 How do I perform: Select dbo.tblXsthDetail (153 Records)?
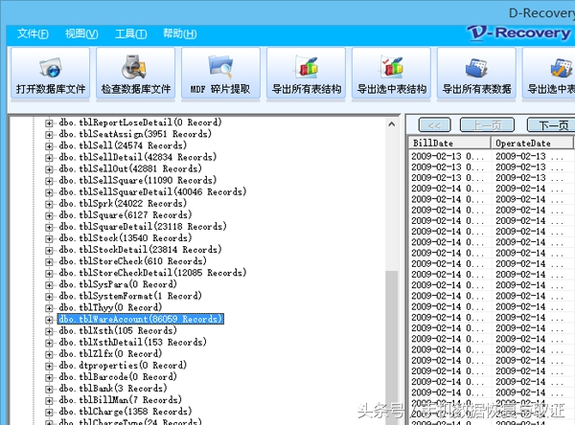point(132,342)
